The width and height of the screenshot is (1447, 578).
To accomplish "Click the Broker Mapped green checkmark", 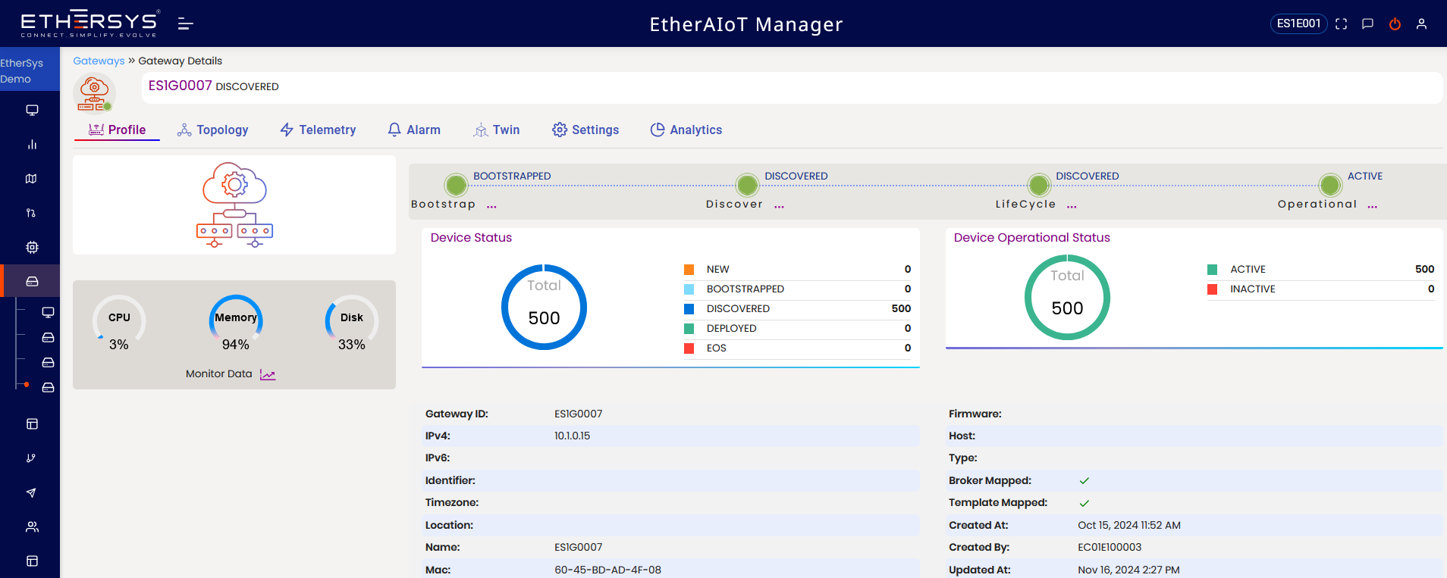I will pyautogui.click(x=1084, y=481).
